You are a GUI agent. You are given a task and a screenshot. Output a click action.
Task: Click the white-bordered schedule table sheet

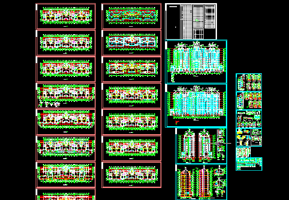(191, 21)
